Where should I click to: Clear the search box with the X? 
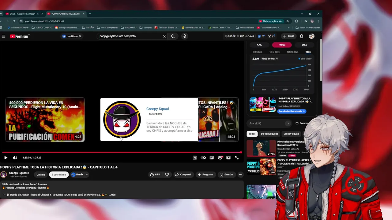(x=164, y=36)
